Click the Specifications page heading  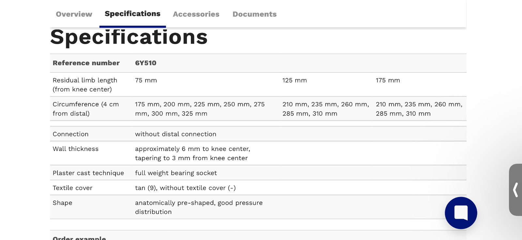(x=129, y=37)
